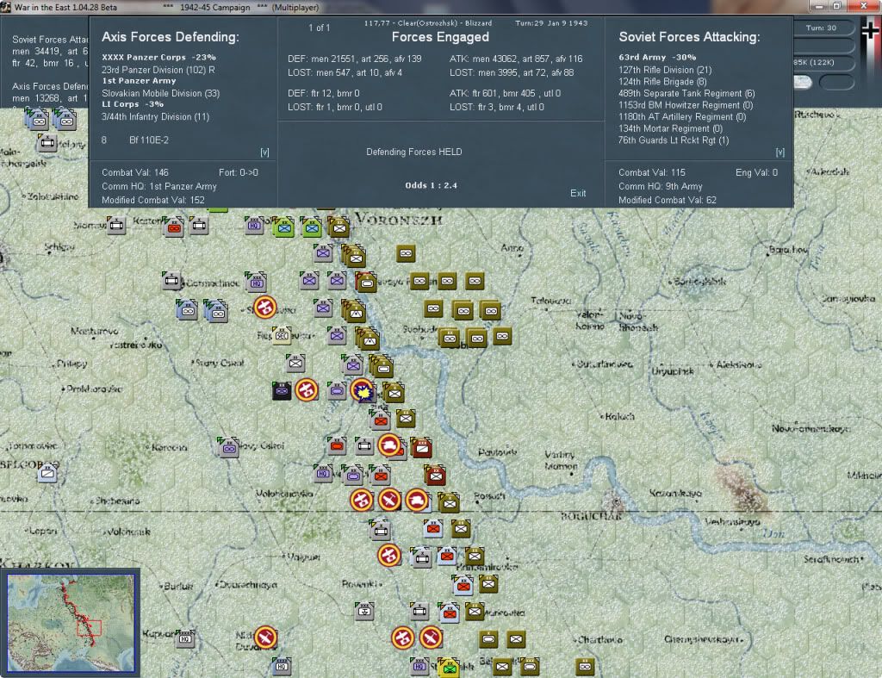Viewport: 882px width, 678px height.
Task: Click the 'XXXX Panzer Corps -23%' header
Action: (x=158, y=58)
